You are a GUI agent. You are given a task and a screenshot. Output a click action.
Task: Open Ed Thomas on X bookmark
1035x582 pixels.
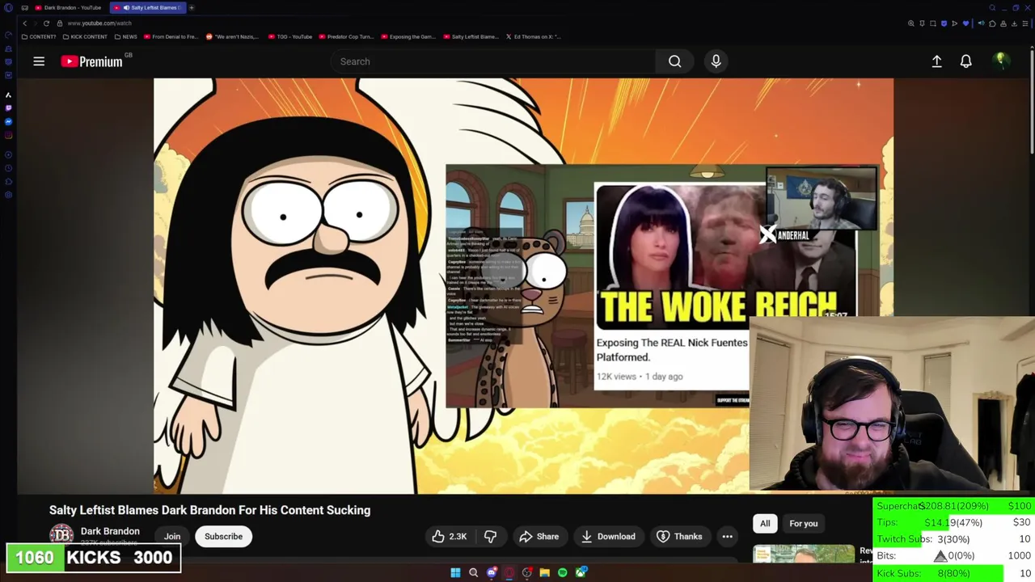534,36
